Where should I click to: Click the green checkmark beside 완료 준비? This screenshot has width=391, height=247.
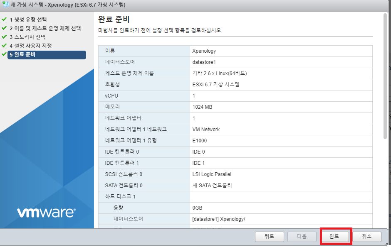click(x=4, y=54)
